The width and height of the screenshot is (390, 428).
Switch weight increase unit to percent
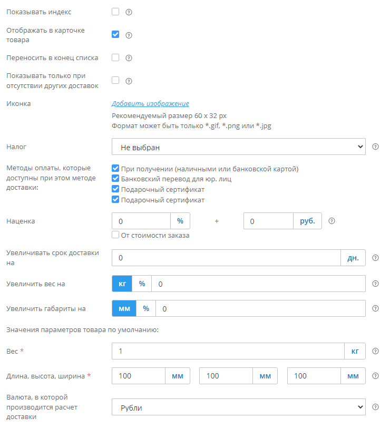[x=142, y=284]
